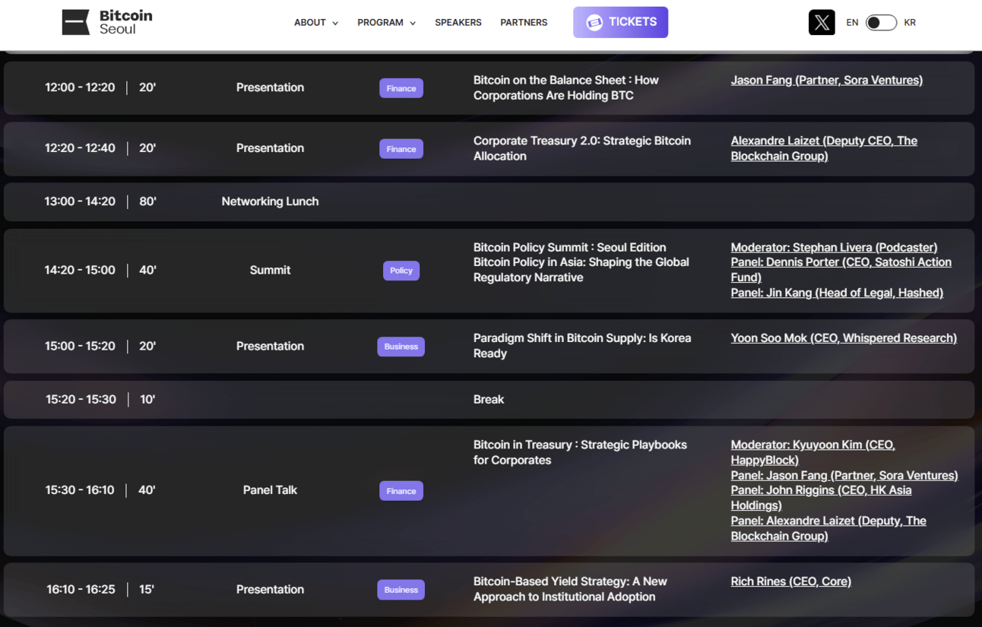Select the KR language label

[x=910, y=23]
